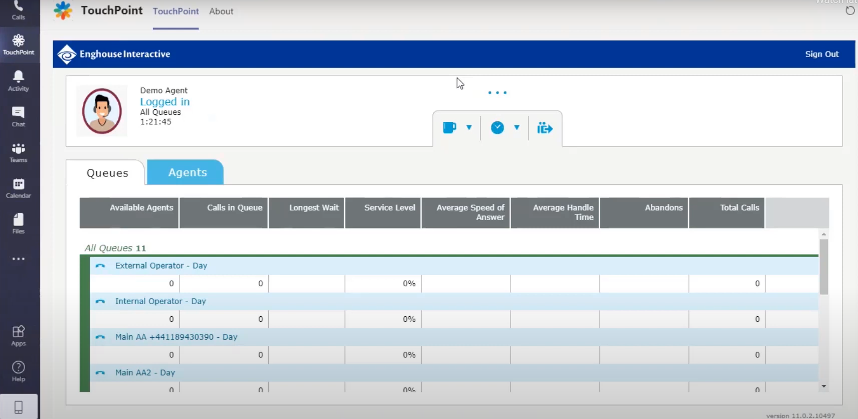
Task: Select the External Operator - Day queue row
Action: 454,266
